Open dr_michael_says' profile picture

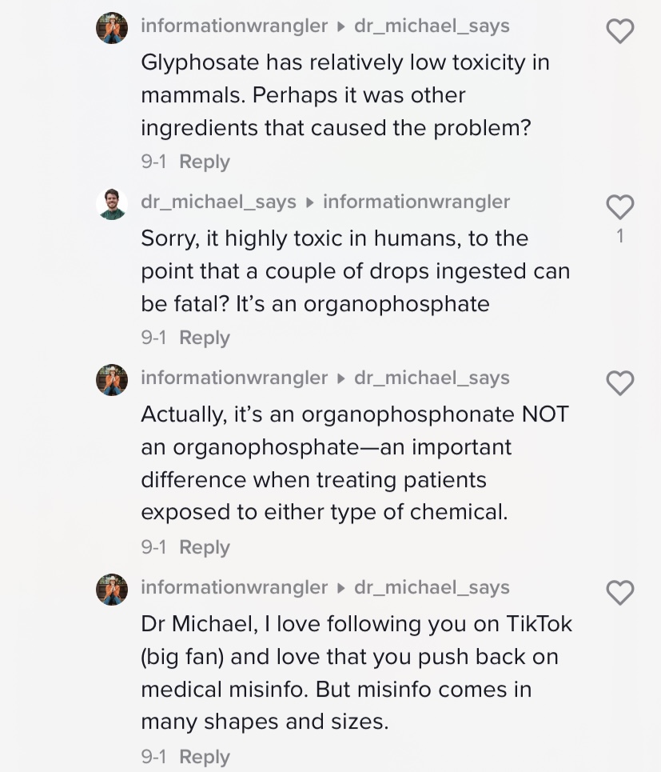point(113,204)
